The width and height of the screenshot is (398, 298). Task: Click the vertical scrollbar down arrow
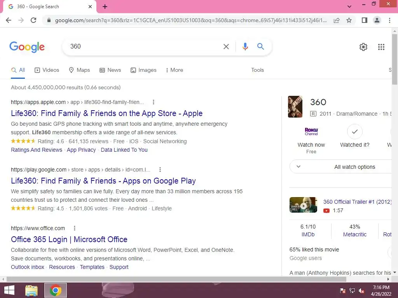[x=395, y=273]
